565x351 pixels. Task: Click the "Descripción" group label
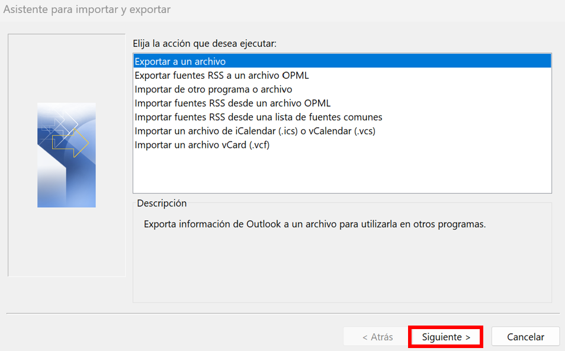pos(162,203)
